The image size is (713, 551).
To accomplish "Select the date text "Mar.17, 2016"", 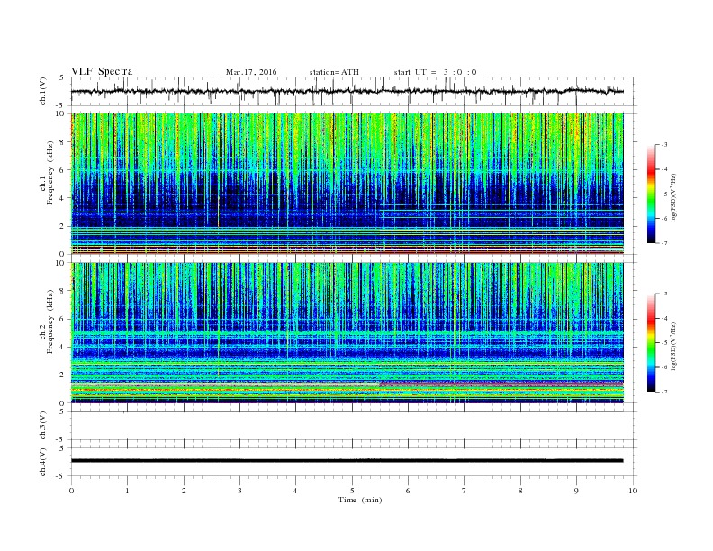I will click(251, 72).
